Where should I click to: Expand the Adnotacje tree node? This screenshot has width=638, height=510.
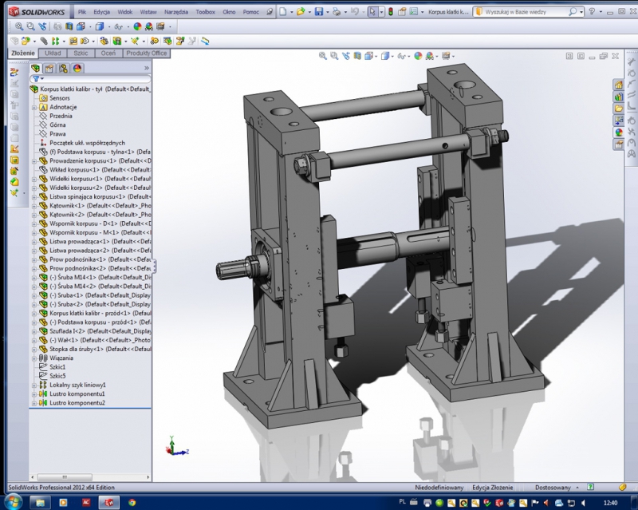33,107
